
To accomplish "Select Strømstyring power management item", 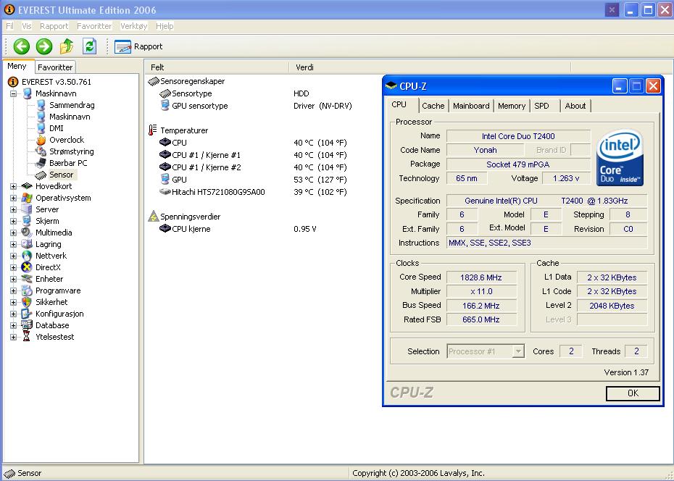I will [x=71, y=151].
